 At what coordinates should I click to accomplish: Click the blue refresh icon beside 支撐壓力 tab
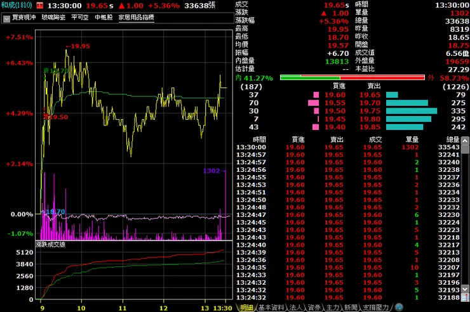click(x=399, y=307)
